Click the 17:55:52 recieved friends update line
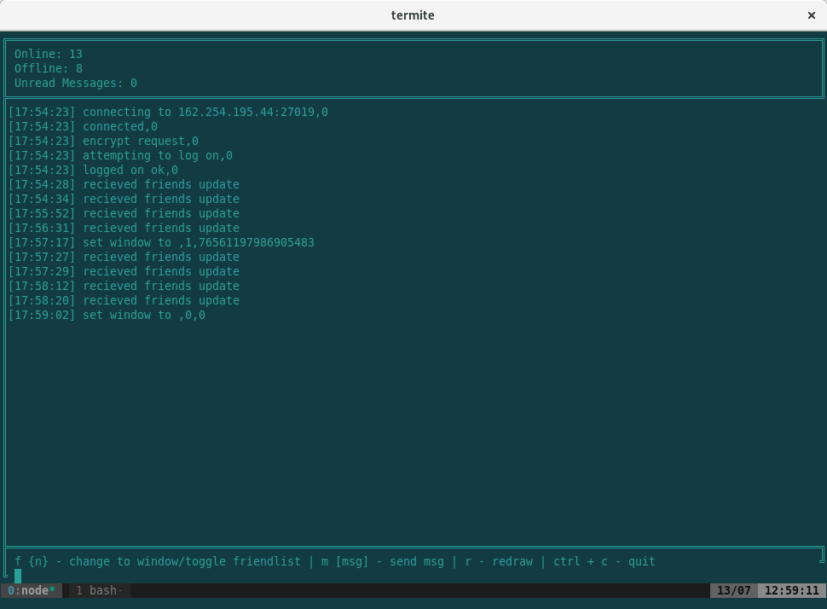 (124, 214)
